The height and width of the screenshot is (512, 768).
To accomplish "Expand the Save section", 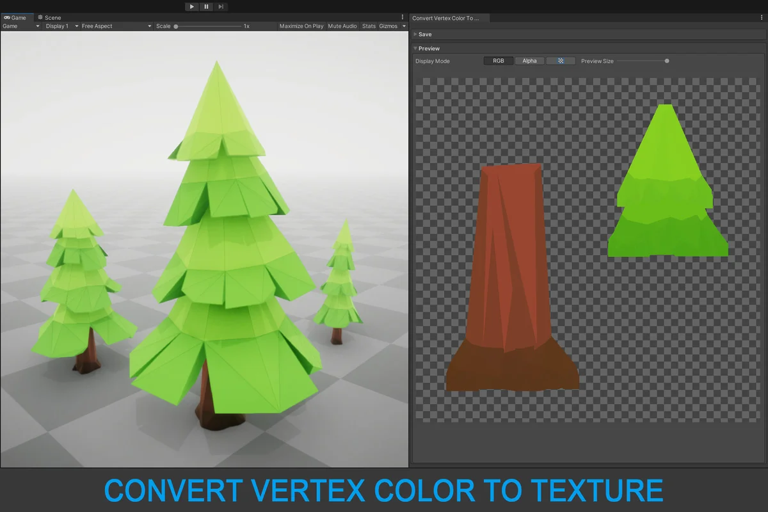I will [x=424, y=34].
